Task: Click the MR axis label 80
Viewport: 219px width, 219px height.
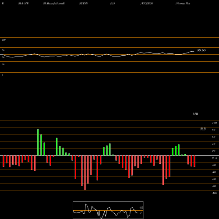Action: (214, 130)
